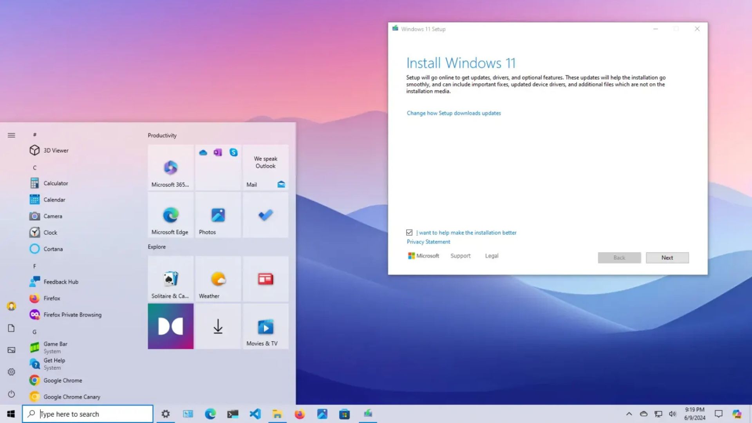The image size is (752, 423).
Task: Expand the Start menu hamburger button
Action: click(x=11, y=135)
